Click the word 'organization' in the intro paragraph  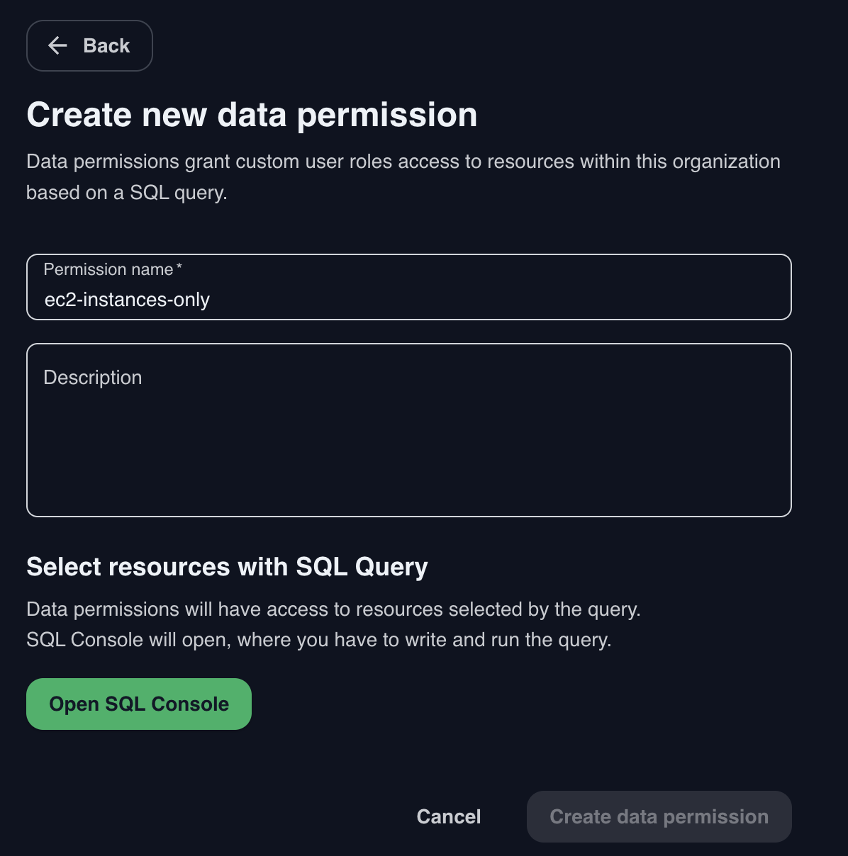726,162
